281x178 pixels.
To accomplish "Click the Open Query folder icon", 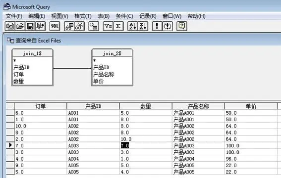I will (20, 26).
